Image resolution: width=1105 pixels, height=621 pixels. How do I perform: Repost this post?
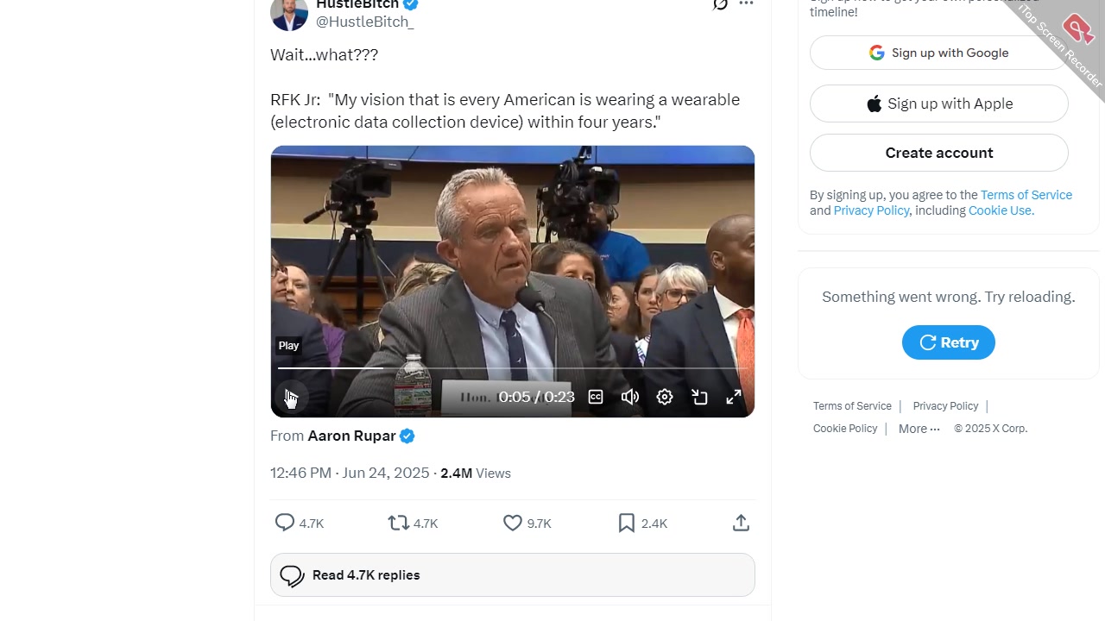(x=398, y=523)
